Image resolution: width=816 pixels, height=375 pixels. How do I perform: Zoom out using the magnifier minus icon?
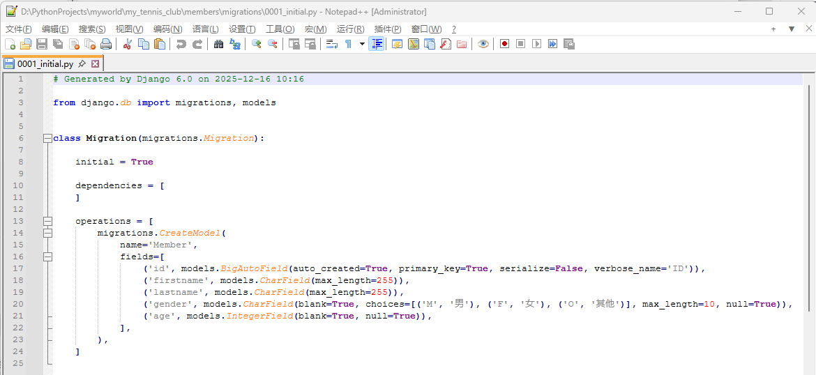click(272, 44)
